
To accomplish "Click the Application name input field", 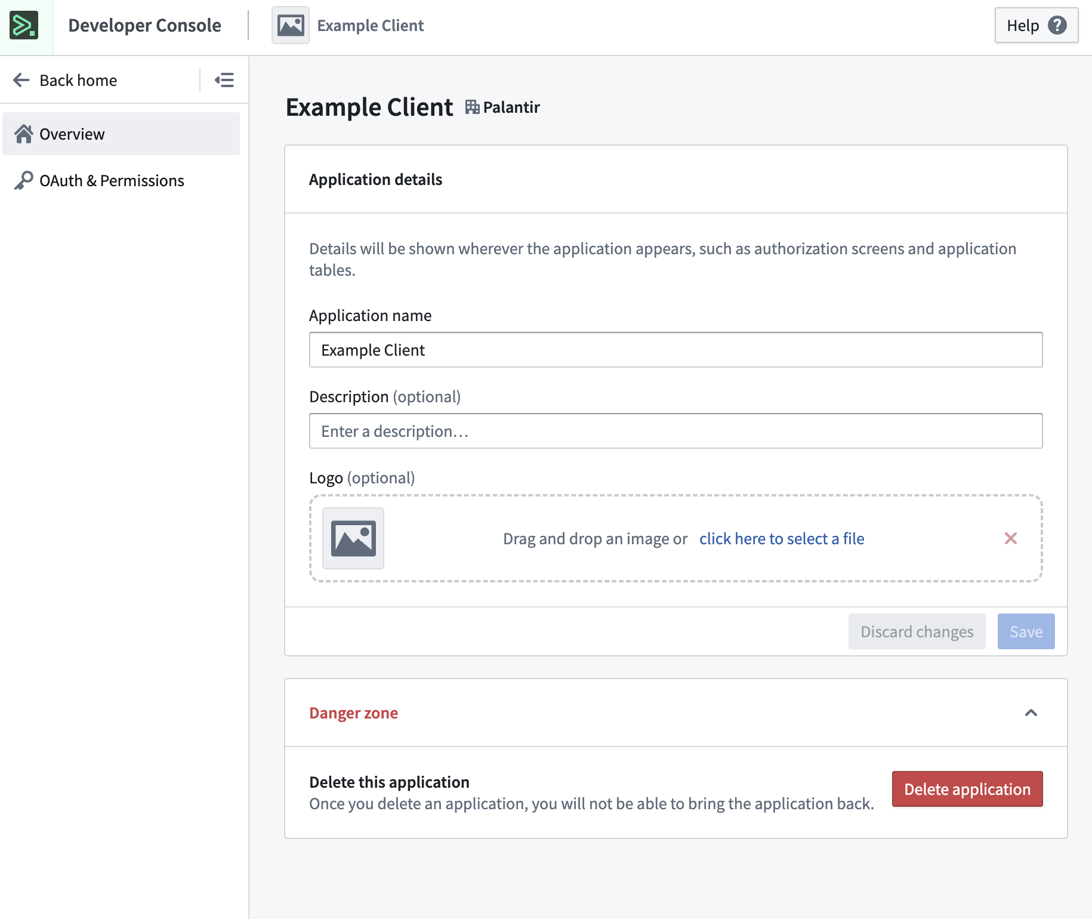I will coord(674,350).
